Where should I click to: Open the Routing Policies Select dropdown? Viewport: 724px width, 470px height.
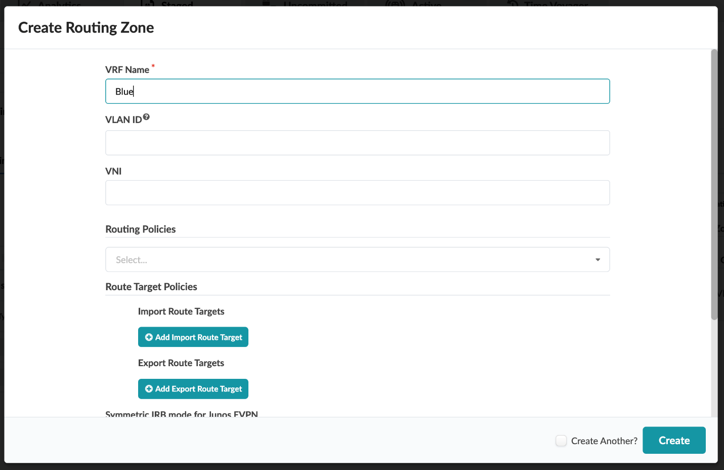click(x=349, y=260)
